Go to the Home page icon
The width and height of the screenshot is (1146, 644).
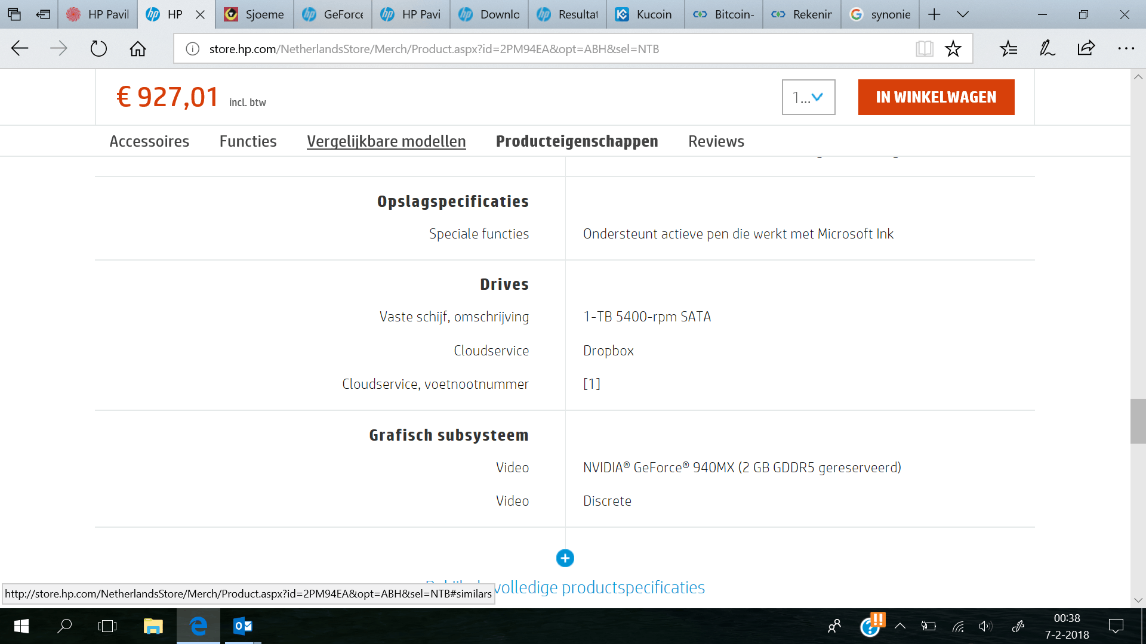pyautogui.click(x=138, y=48)
